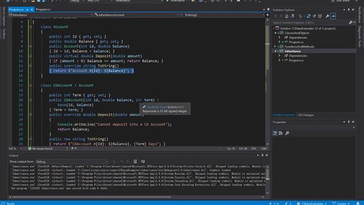Click the No issues found indicator
The height and width of the screenshot is (205, 364).
[x=40, y=149]
